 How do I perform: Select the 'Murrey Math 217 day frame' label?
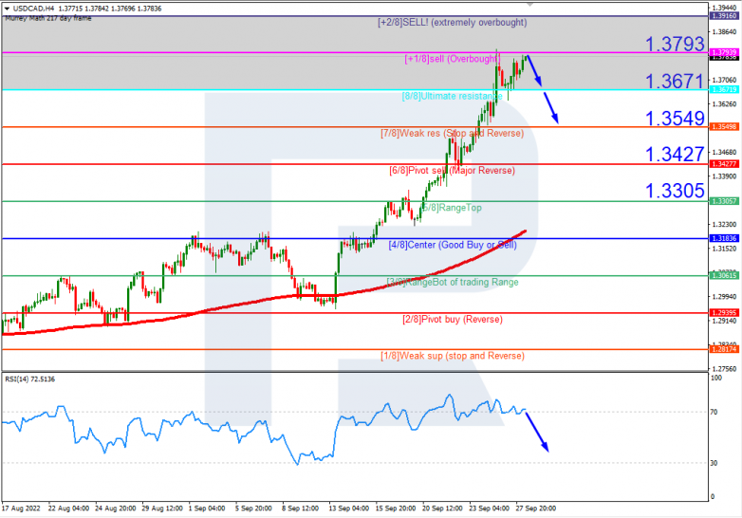click(x=48, y=18)
